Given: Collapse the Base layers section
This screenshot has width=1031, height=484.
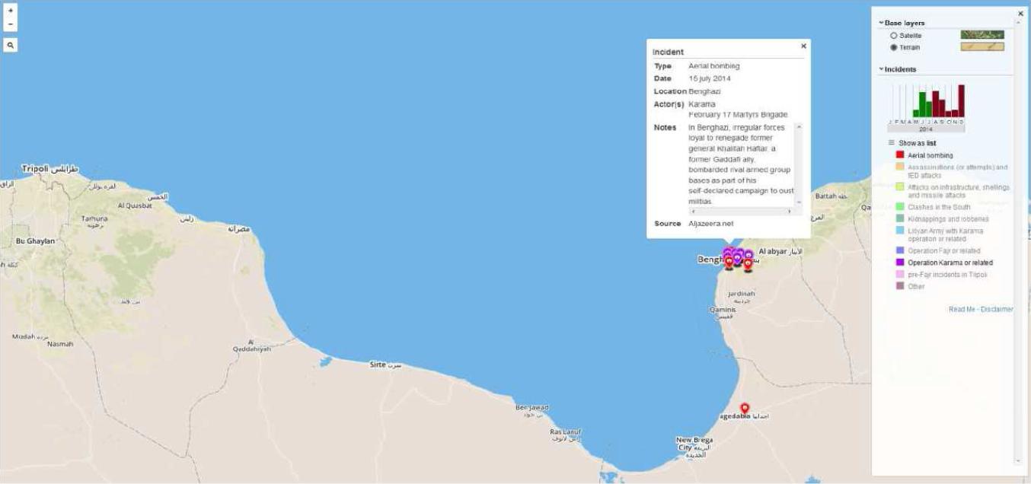Looking at the screenshot, I should coord(881,24).
